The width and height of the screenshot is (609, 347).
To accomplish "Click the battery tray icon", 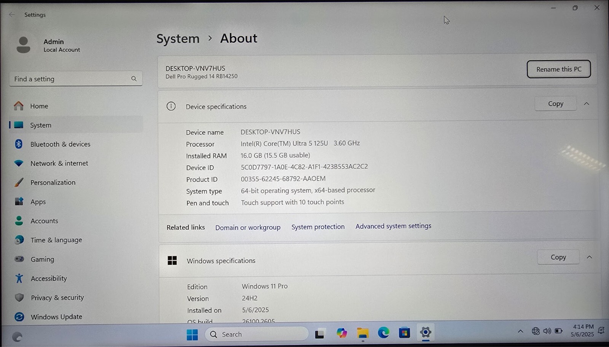I will [x=558, y=331].
